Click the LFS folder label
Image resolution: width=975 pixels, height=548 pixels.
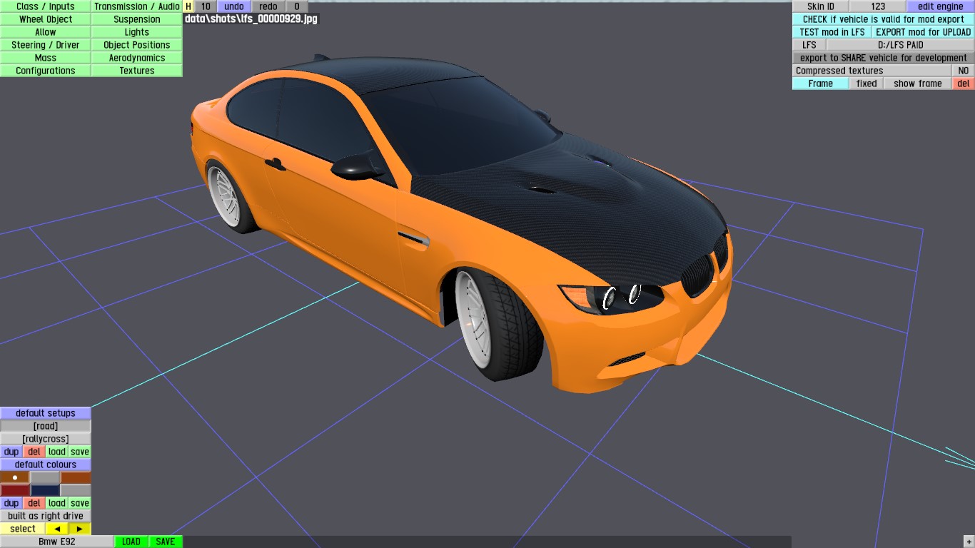tap(809, 45)
